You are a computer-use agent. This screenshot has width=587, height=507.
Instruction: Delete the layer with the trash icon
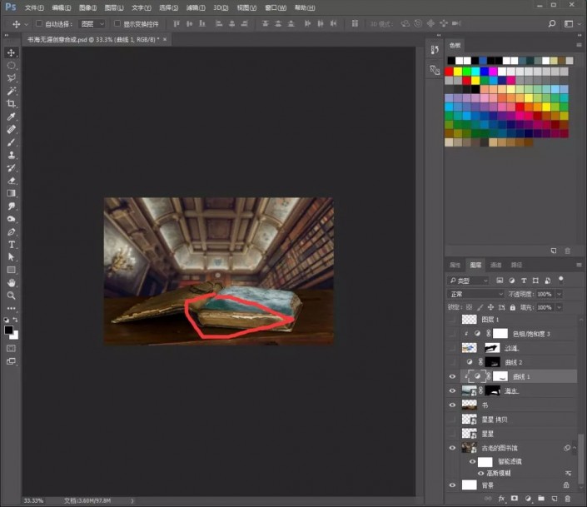click(x=568, y=499)
